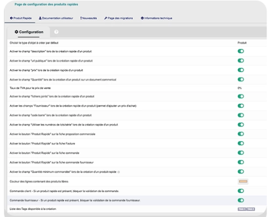Toggle the numéros de lots/série switch

(241, 125)
